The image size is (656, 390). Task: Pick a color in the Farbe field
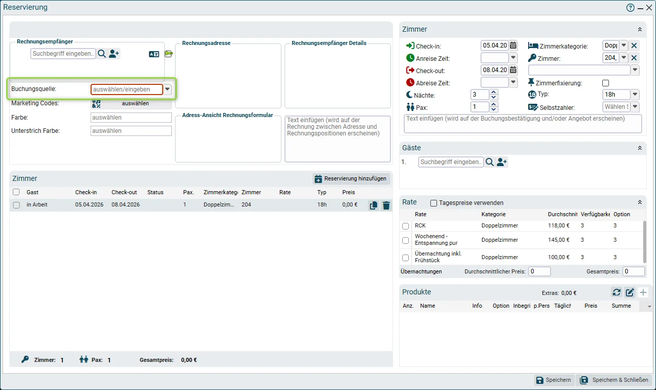132,118
